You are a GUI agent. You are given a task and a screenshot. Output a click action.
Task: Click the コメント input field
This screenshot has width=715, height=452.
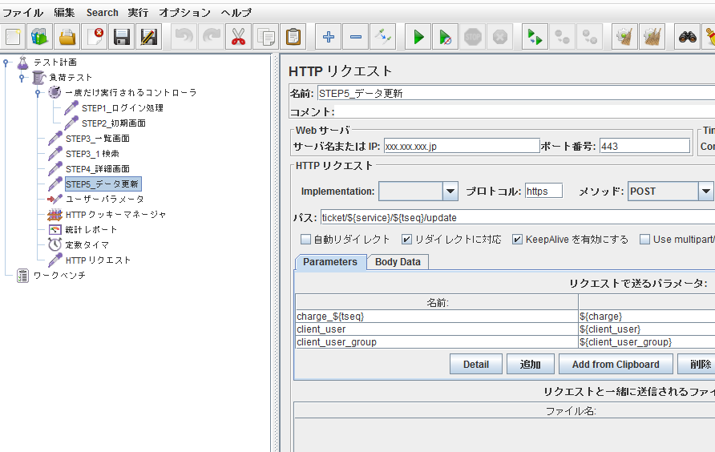point(525,111)
